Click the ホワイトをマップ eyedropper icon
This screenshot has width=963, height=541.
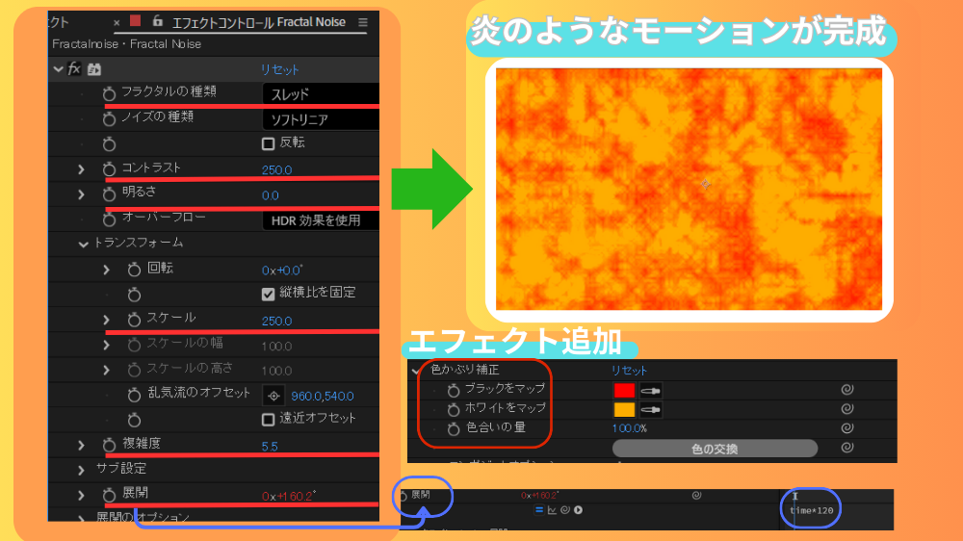click(651, 409)
